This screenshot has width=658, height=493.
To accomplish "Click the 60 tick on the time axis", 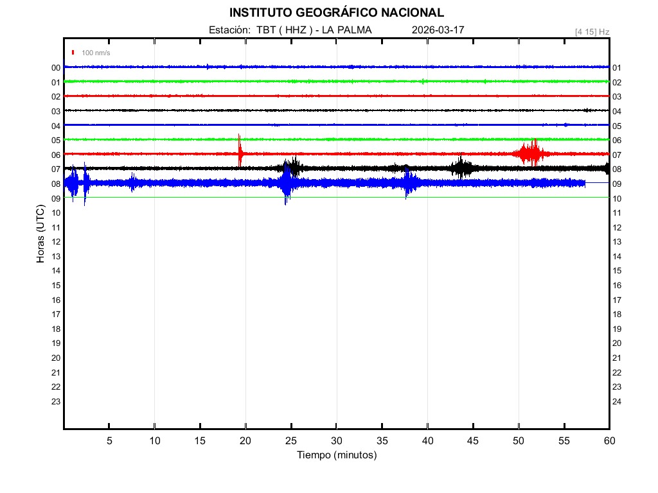I will (x=609, y=440).
